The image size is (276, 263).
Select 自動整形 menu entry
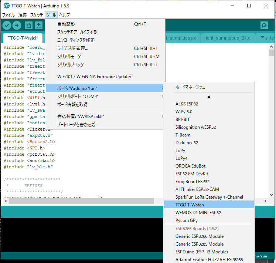[105, 24]
